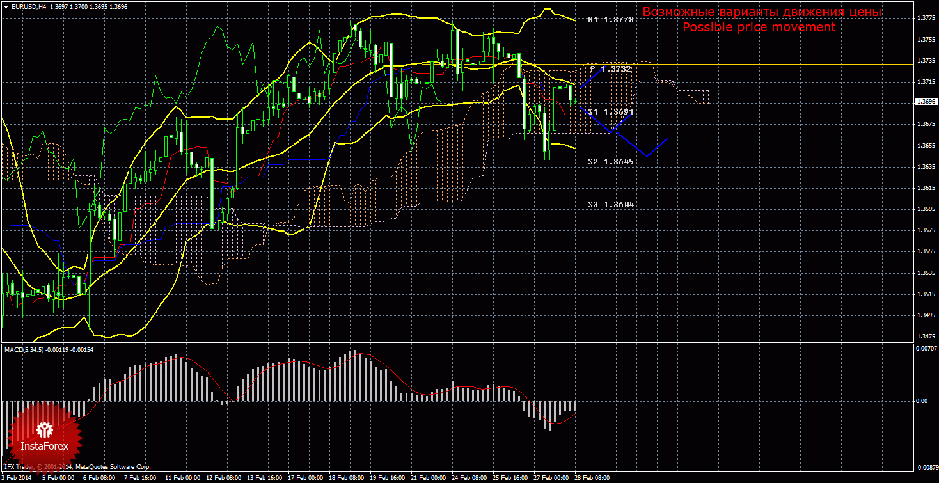
Task: Click the '25 Feb 16:00' time label
Action: pos(510,478)
